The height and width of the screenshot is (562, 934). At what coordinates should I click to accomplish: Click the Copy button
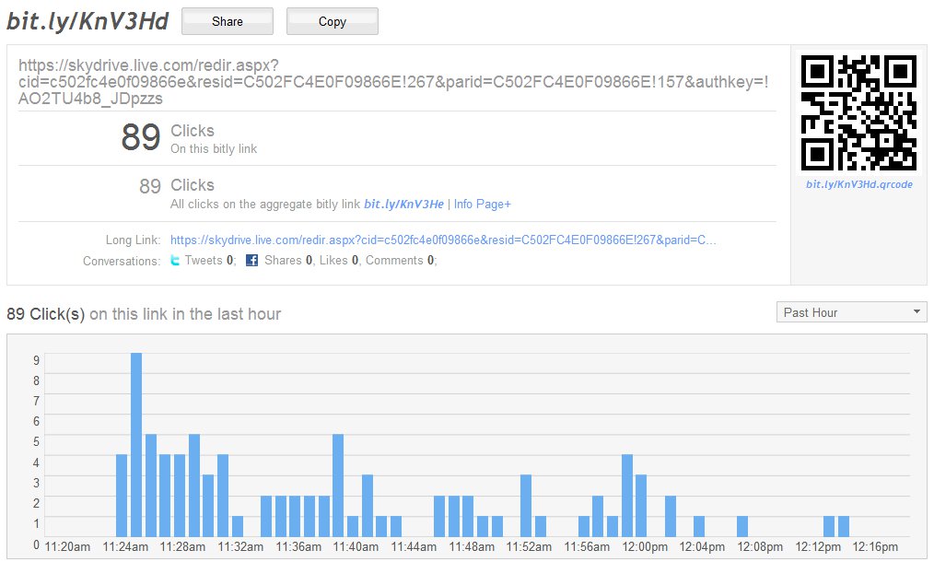pos(332,21)
